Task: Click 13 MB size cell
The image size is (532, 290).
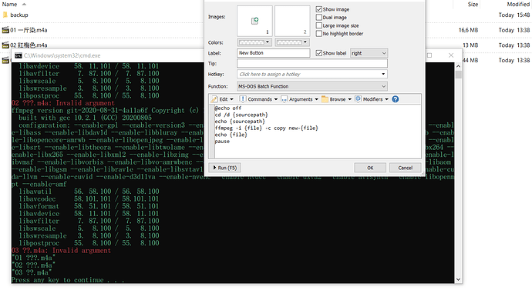Action: [x=470, y=45]
